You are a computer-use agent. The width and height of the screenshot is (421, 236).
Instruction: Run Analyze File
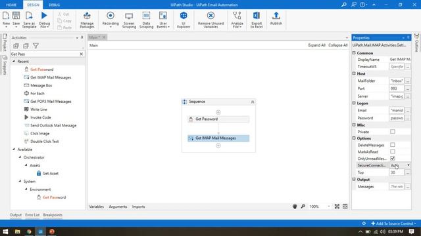click(237, 20)
